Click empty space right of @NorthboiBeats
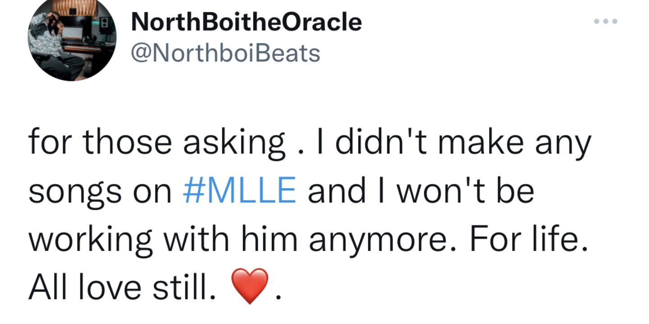 (x=451, y=54)
